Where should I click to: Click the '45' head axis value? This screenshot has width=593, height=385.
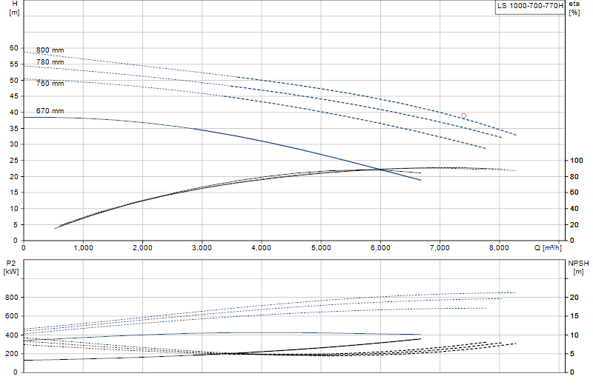[x=14, y=96]
